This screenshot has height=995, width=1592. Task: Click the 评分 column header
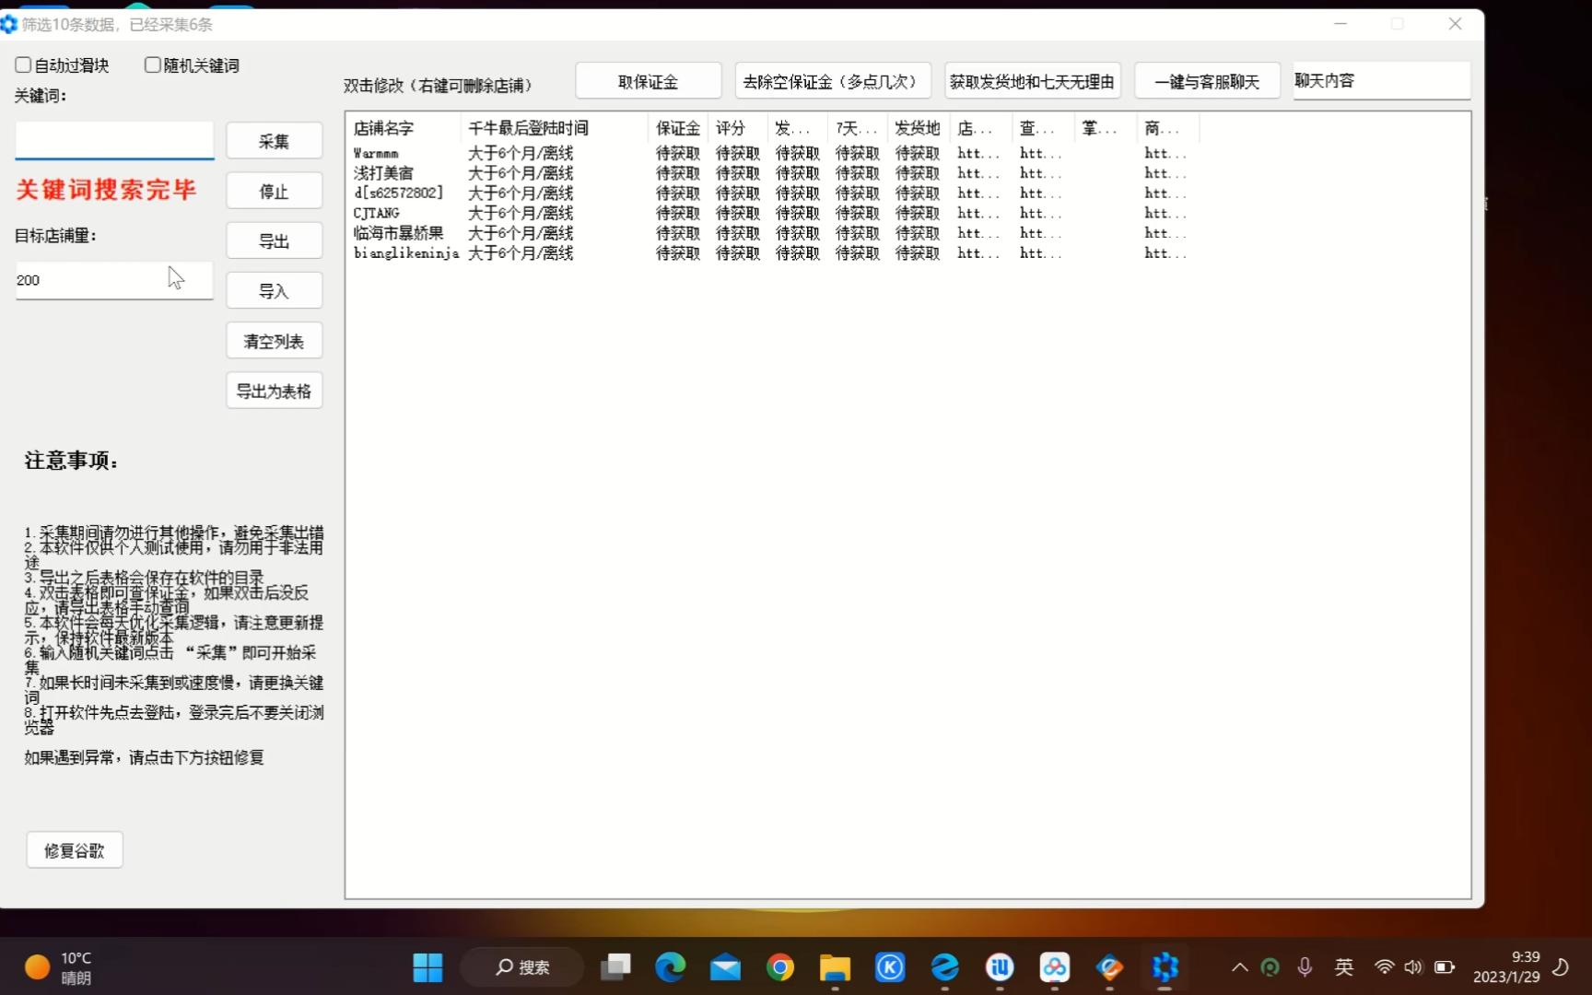click(x=738, y=128)
